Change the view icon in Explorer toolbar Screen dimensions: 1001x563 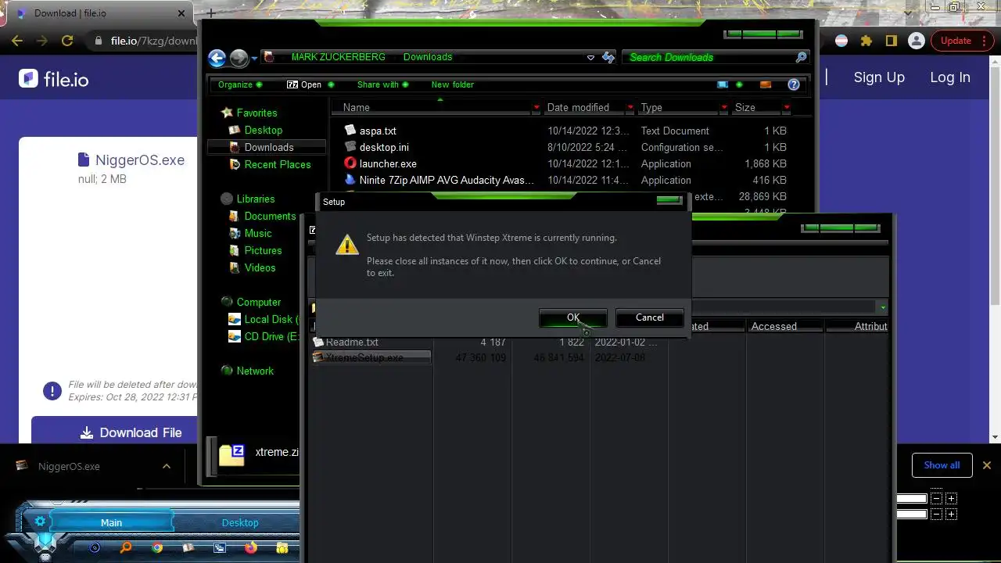tap(723, 84)
